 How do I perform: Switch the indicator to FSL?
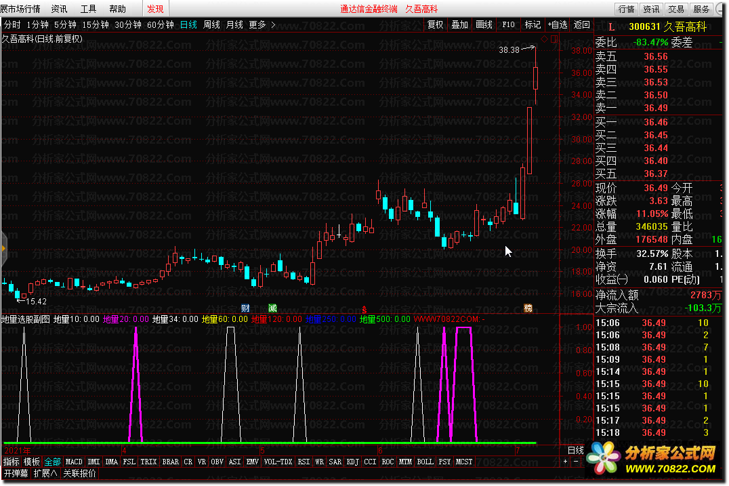[x=129, y=462]
